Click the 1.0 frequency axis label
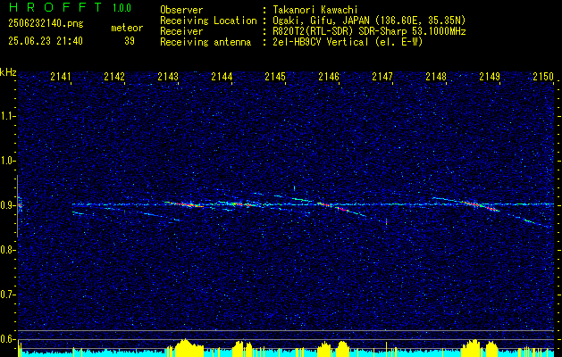562x357 pixels. [x=7, y=161]
